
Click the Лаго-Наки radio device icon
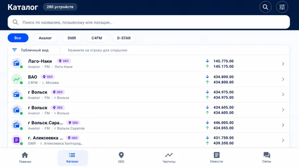tap(17, 63)
